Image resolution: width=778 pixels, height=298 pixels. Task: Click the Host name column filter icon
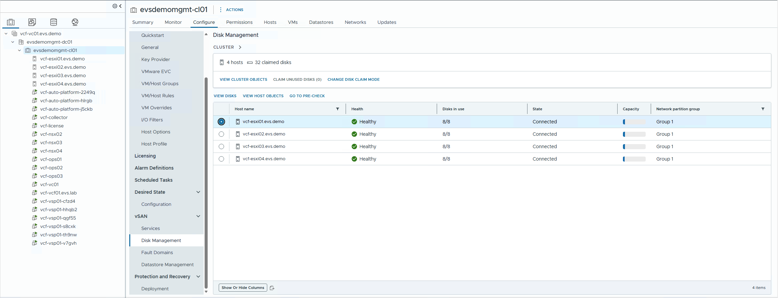click(x=338, y=109)
